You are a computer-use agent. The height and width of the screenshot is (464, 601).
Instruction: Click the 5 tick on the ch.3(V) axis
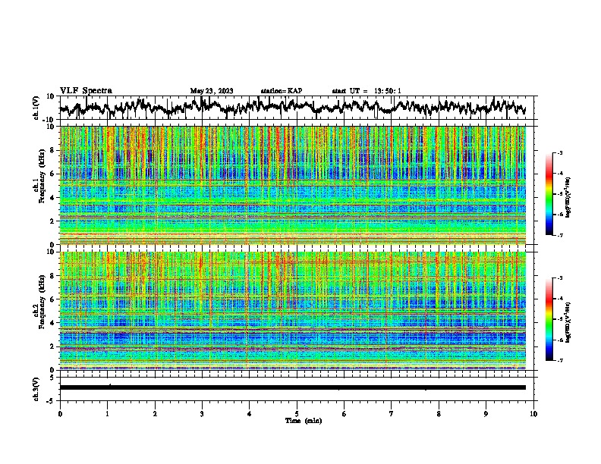[52, 378]
